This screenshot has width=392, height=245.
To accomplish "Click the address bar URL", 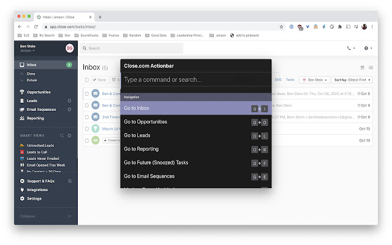I will point(72,27).
